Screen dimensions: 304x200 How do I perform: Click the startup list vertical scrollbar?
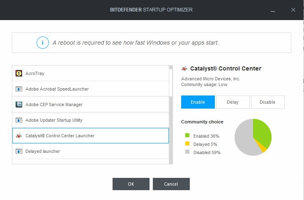point(171,114)
